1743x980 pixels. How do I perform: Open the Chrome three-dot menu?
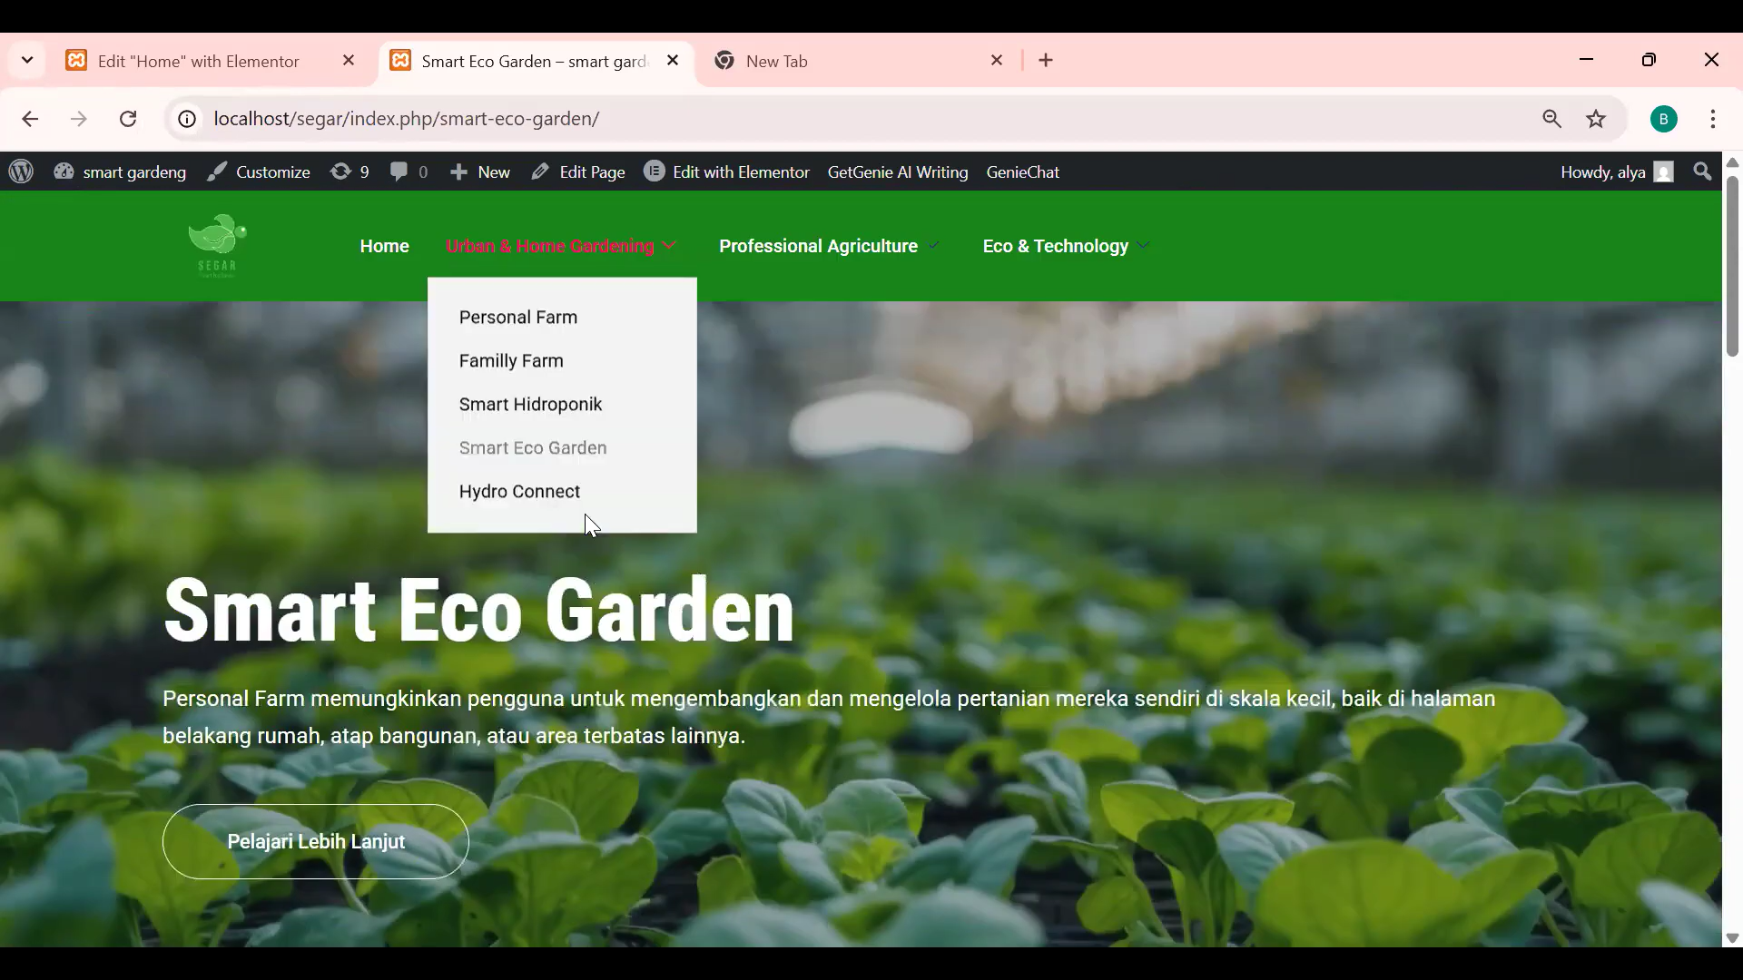coord(1713,119)
